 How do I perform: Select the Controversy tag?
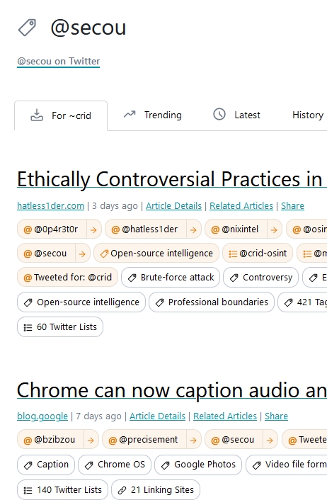(261, 278)
